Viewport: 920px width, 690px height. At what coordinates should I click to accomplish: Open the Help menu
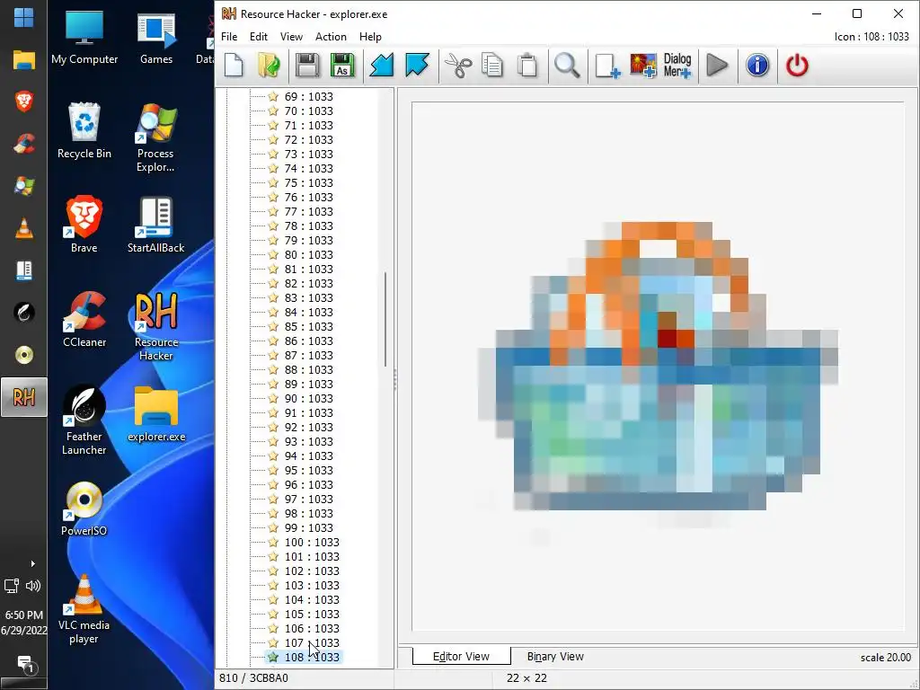click(370, 36)
